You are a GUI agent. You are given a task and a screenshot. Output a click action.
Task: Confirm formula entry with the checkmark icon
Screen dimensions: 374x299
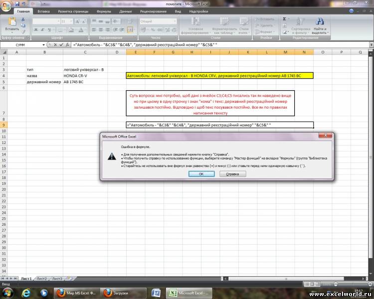[61, 44]
